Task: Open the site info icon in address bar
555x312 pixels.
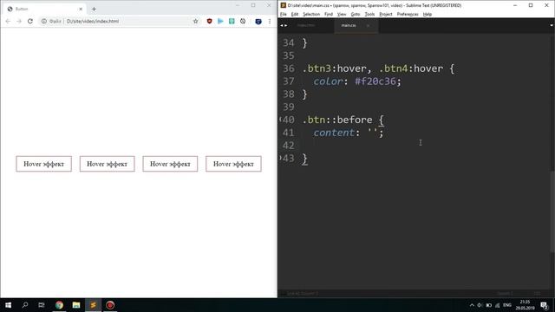Action: click(44, 21)
